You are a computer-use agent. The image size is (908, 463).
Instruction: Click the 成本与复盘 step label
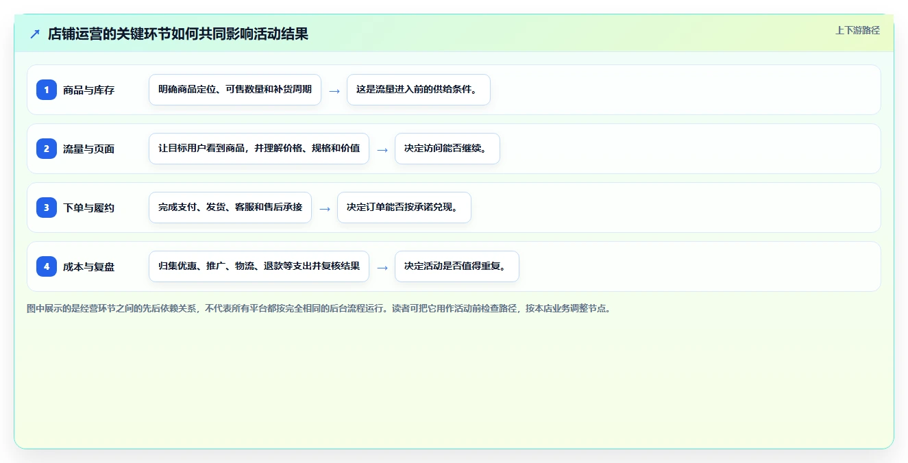(x=88, y=266)
